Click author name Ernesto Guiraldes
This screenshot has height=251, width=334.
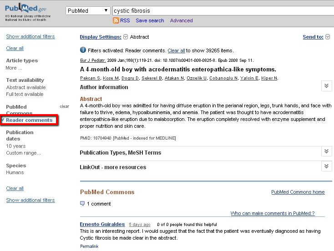103,224
